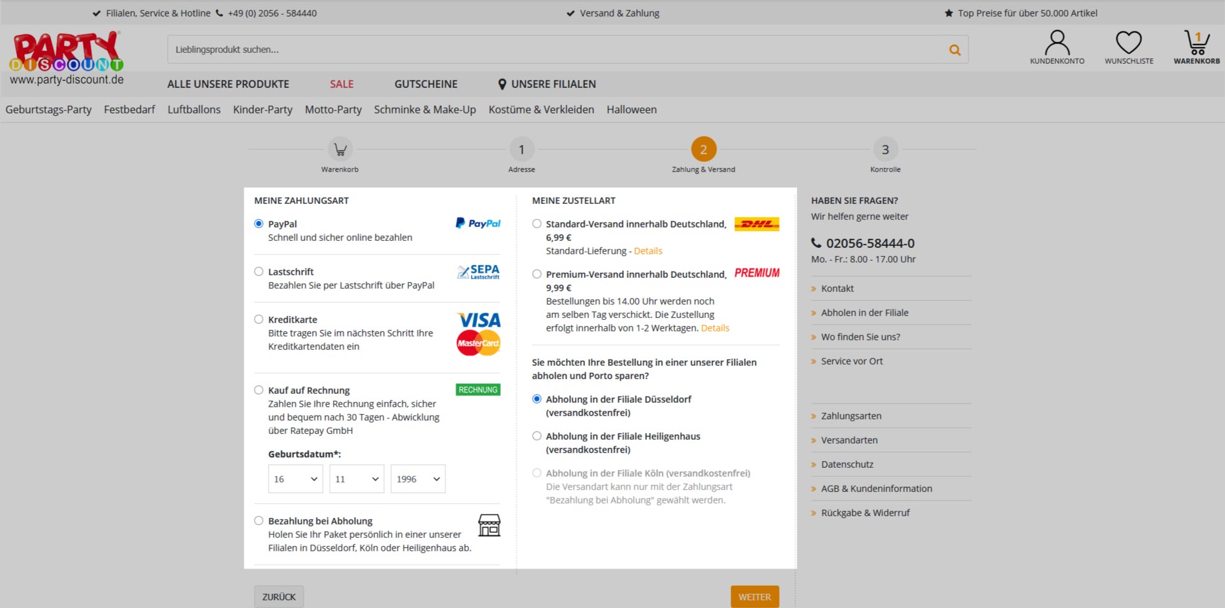Open the Datenschutz sidebar link
Image resolution: width=1225 pixels, height=608 pixels.
(847, 464)
